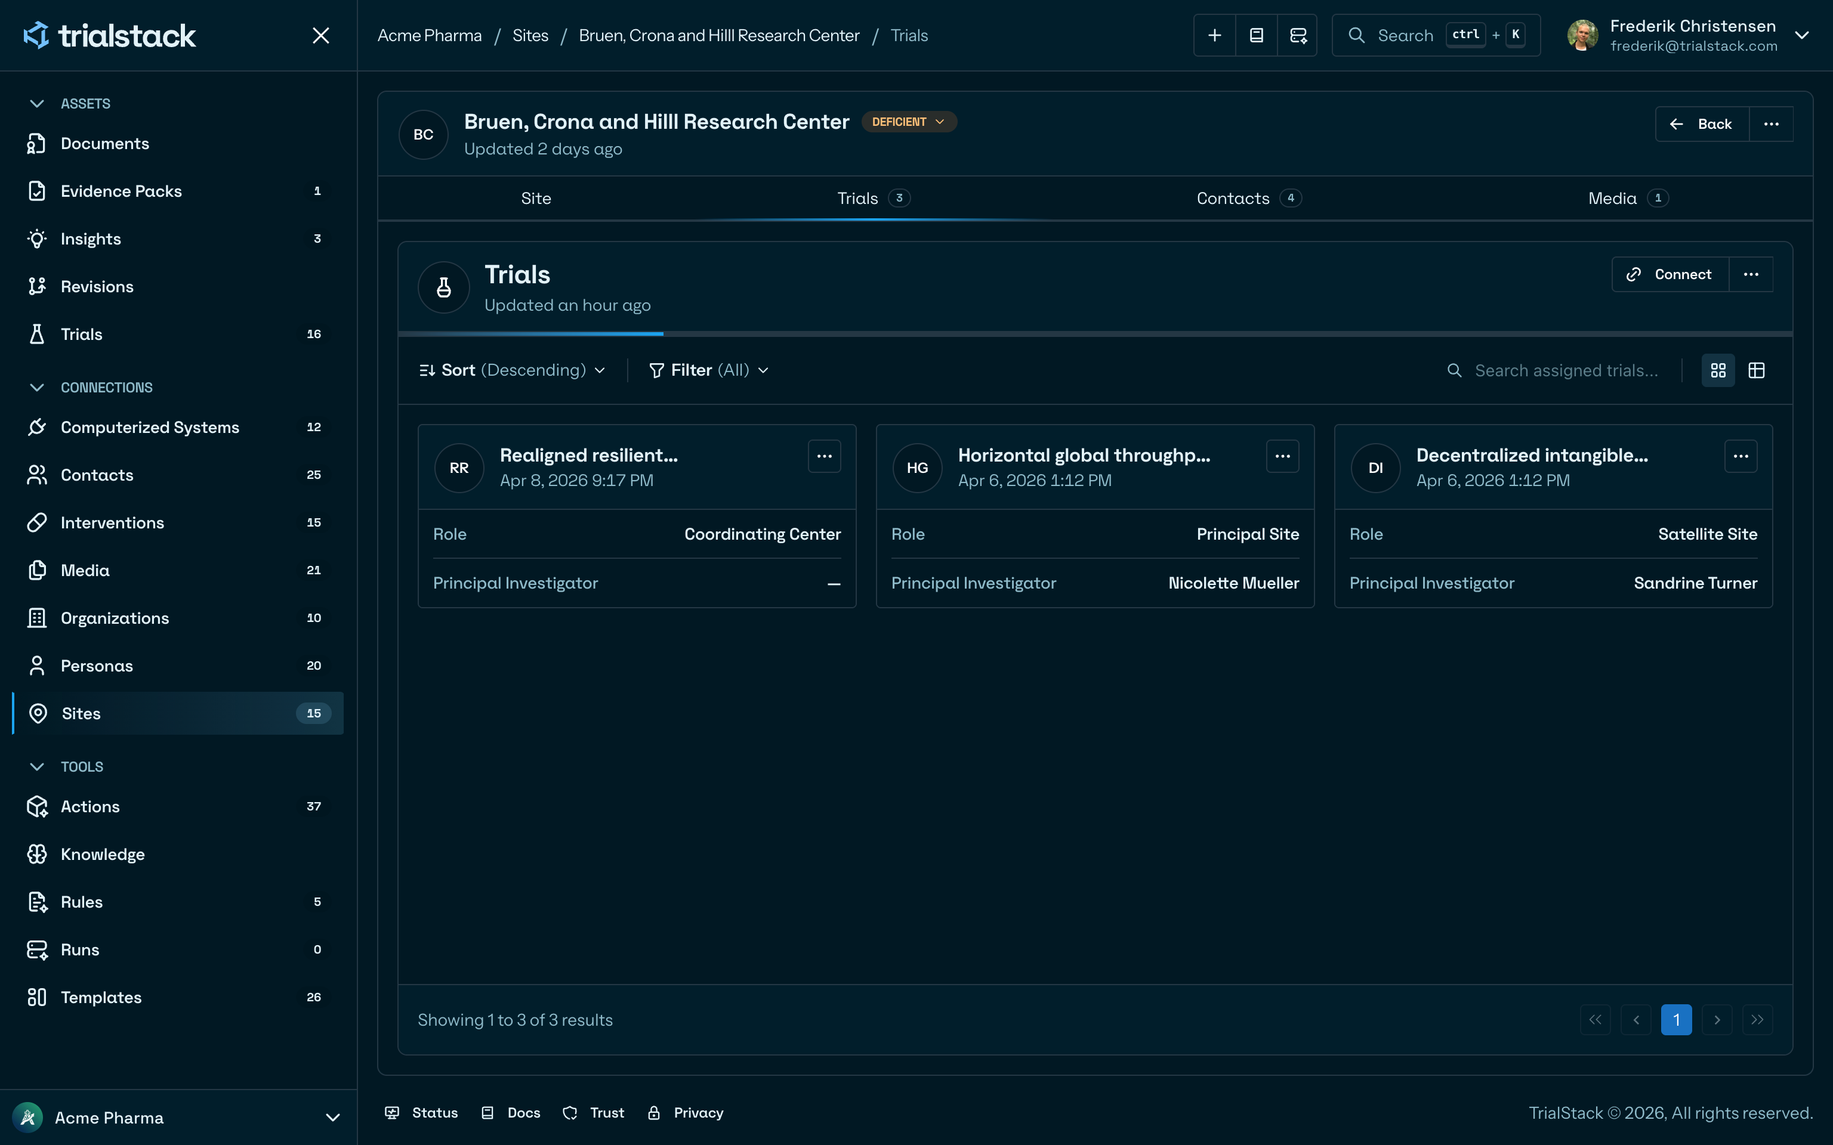
Task: Open Bruen, Crona and Hilll breadcrumb link
Action: tap(719, 36)
